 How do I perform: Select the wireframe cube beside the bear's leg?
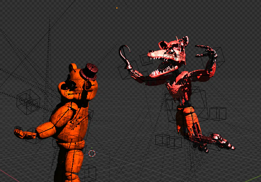(88, 173)
